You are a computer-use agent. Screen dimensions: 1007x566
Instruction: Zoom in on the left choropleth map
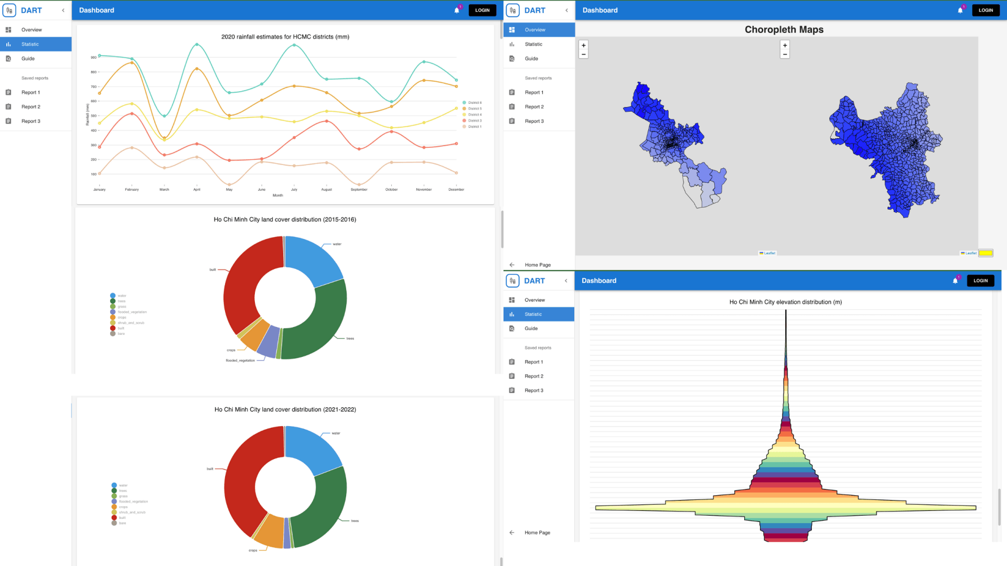[583, 45]
